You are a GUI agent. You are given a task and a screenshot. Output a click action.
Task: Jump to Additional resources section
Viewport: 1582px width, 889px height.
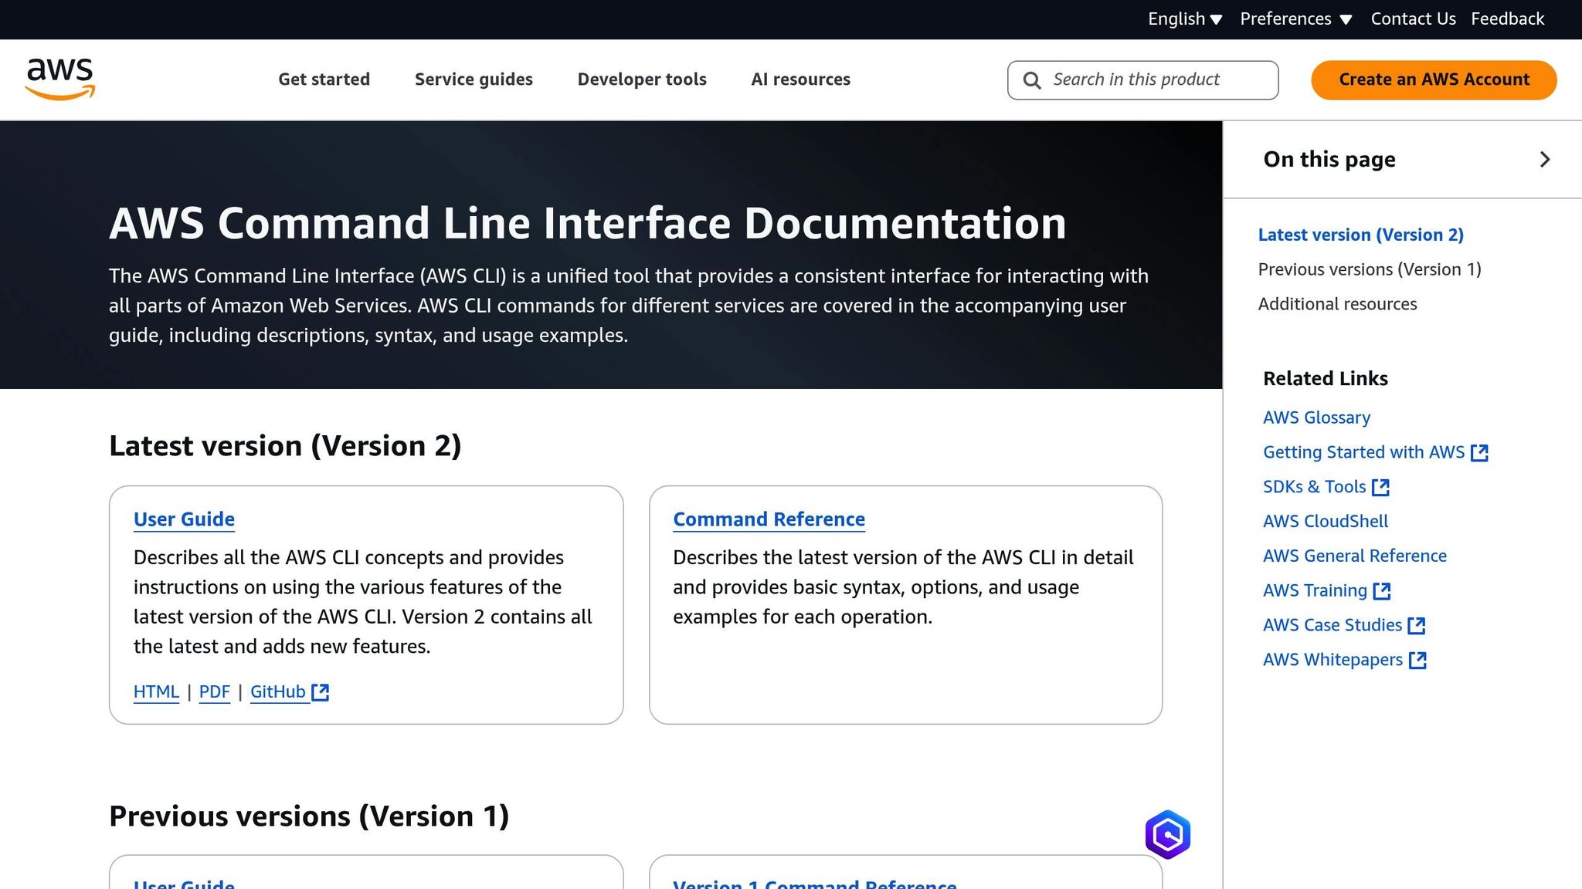(1337, 305)
